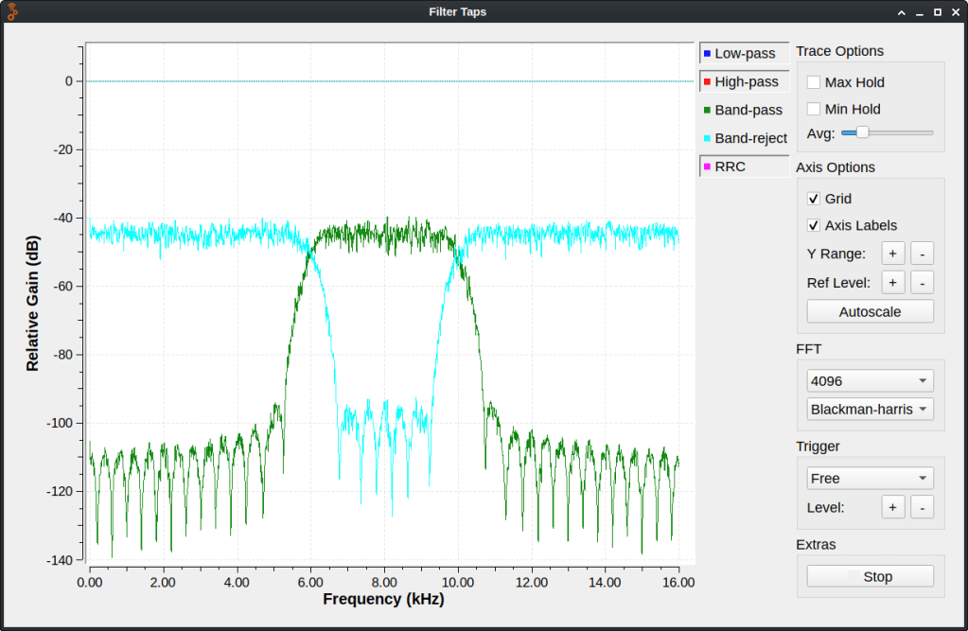This screenshot has width=968, height=631.
Task: Click the GNU Radio app icon in title bar
Action: (11, 12)
